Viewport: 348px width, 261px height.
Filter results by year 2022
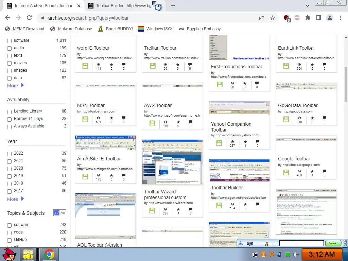coord(9,154)
